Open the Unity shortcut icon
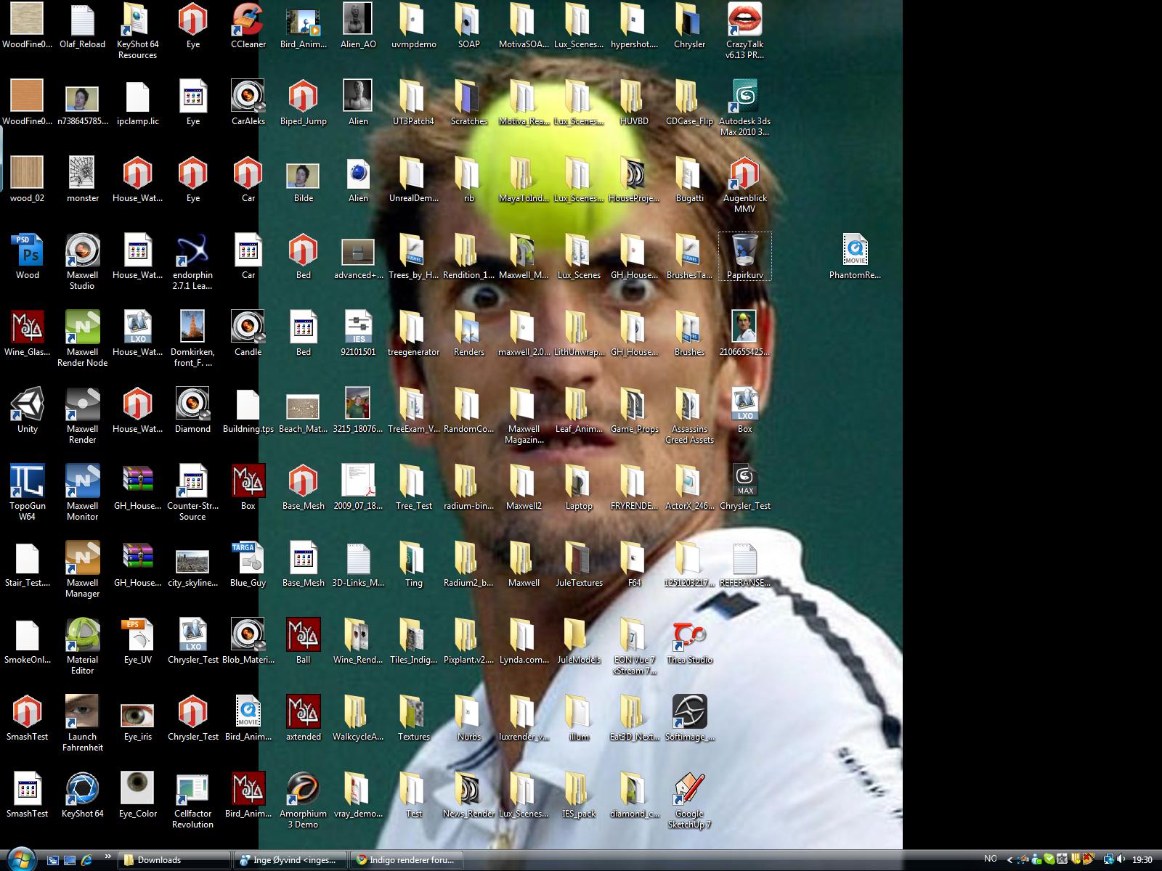The height and width of the screenshot is (871, 1162). pyautogui.click(x=27, y=404)
